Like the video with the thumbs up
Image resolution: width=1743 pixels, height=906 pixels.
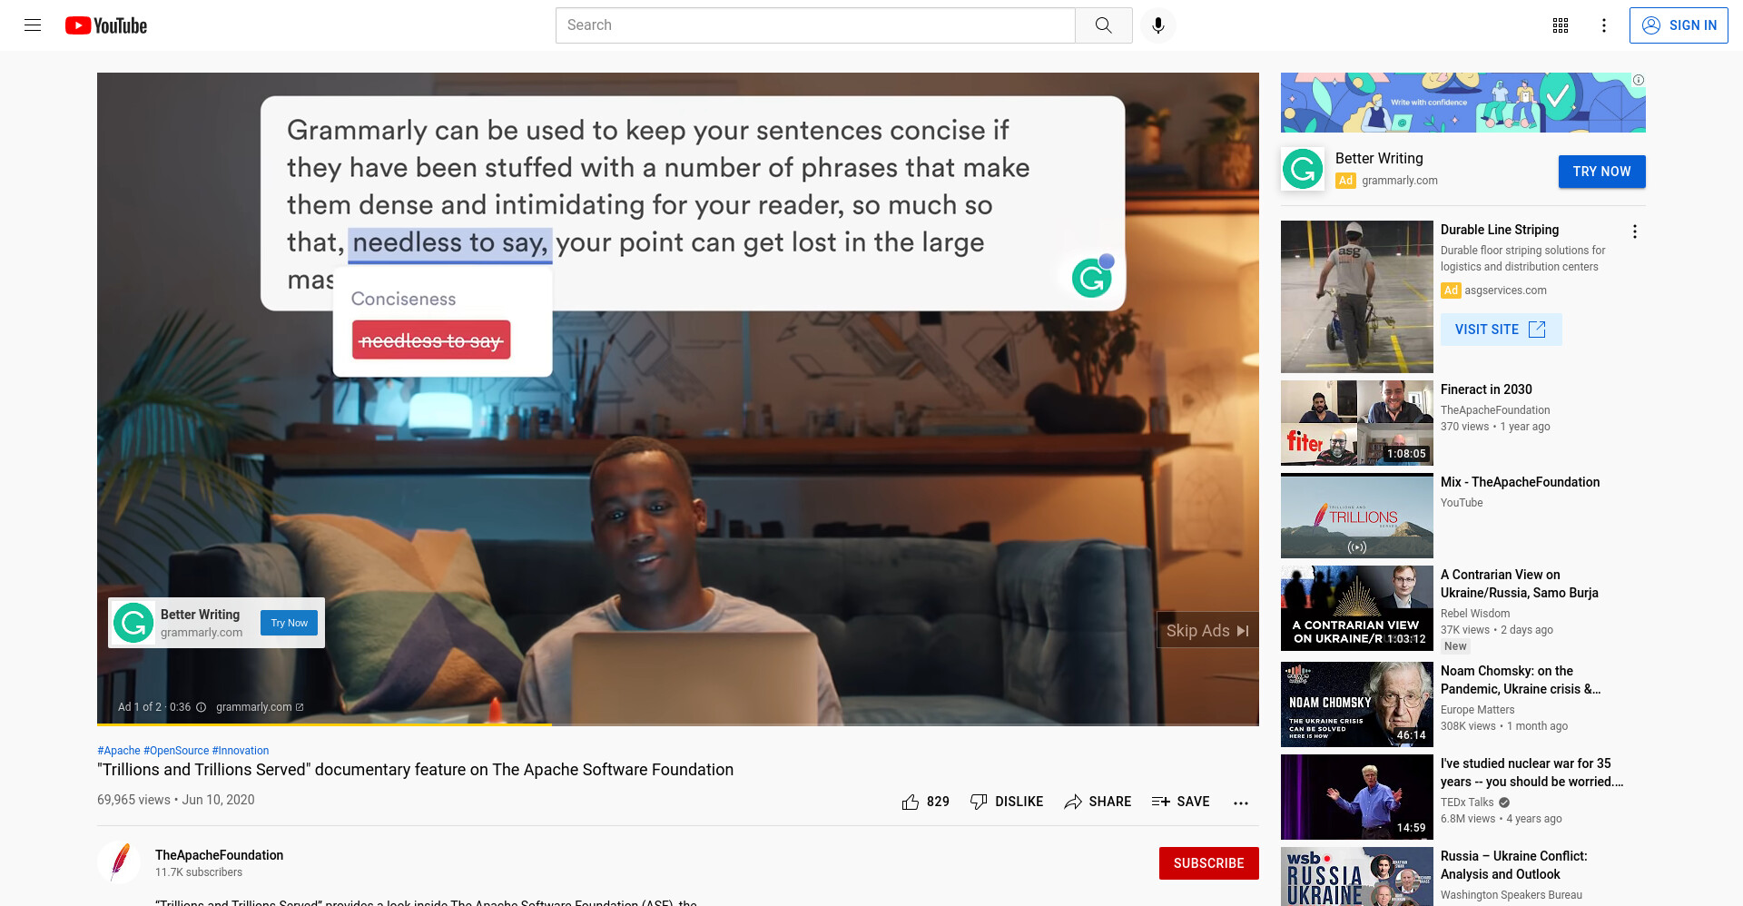point(911,802)
